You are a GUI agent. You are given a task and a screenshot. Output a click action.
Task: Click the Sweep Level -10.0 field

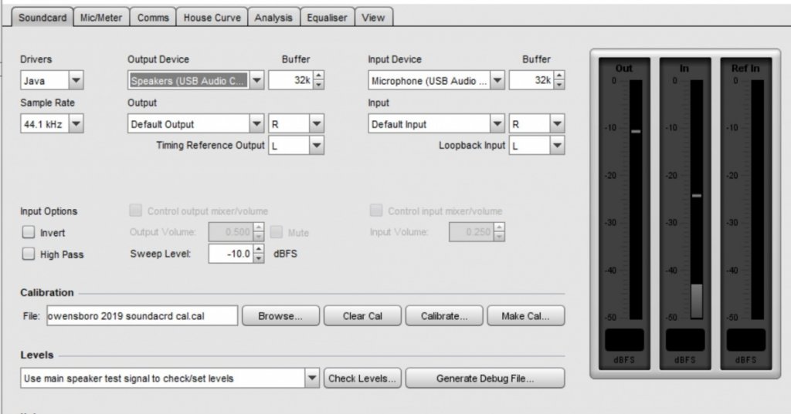(231, 254)
